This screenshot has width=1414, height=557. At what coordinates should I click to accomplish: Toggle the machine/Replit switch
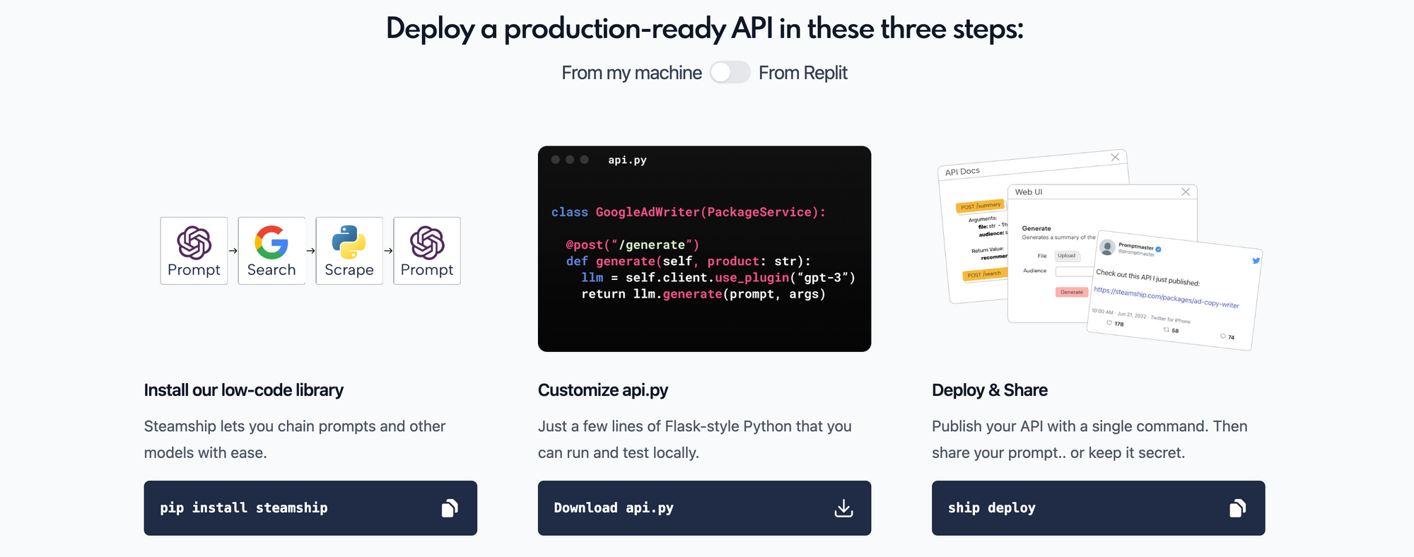730,72
